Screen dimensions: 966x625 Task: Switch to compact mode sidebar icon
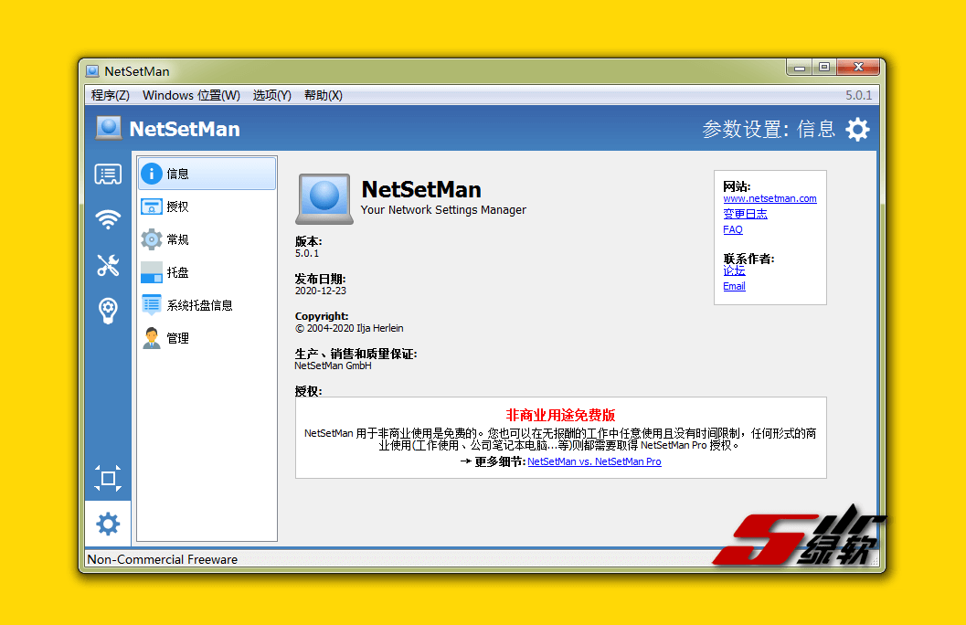[x=108, y=478]
